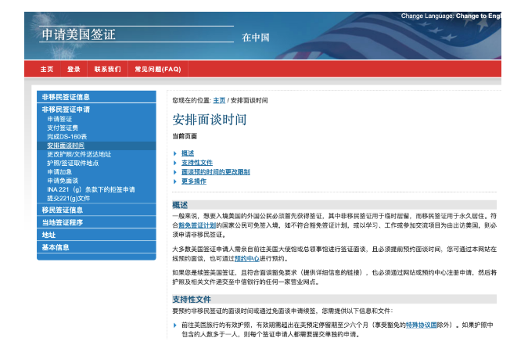
Task: Open 常见问题(FAQ) in the navigation bar
Action: coord(157,69)
